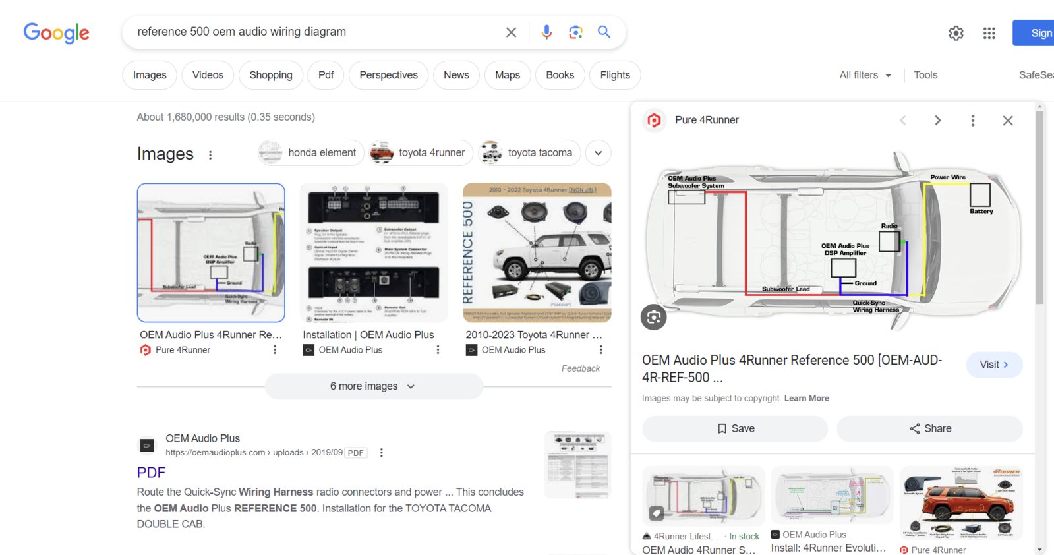Open Google Lens image search
1054x555 pixels.
click(x=575, y=32)
